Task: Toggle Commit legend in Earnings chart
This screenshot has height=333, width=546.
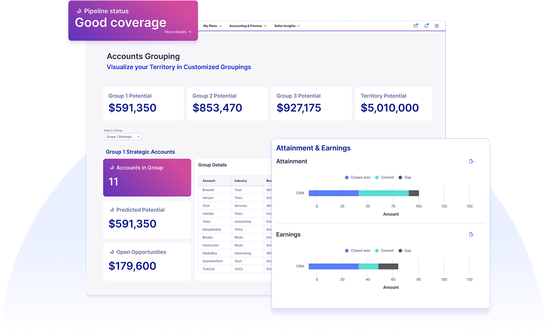Action: coord(384,251)
